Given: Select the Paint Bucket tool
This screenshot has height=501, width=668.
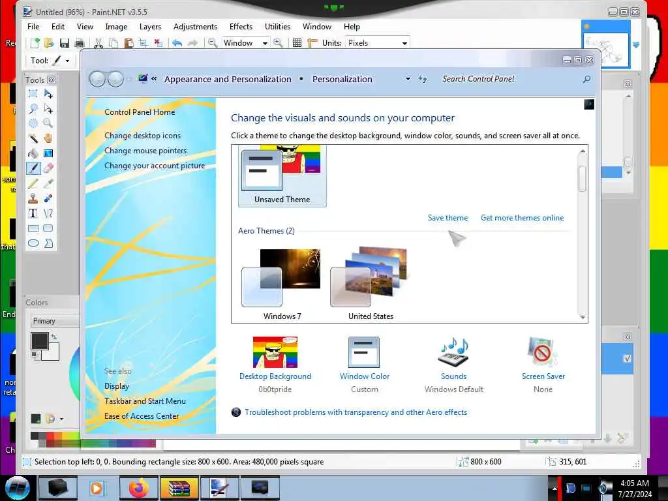Looking at the screenshot, I should (x=33, y=153).
